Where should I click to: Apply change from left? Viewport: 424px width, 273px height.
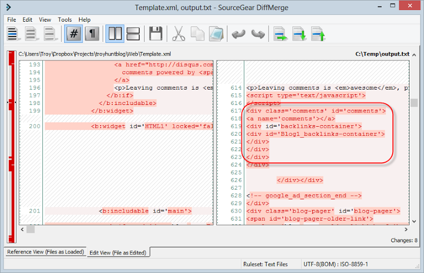[280, 34]
